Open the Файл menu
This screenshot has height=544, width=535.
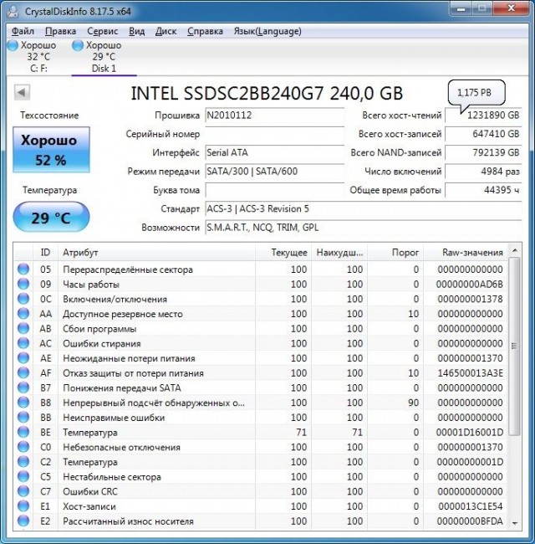coord(23,31)
